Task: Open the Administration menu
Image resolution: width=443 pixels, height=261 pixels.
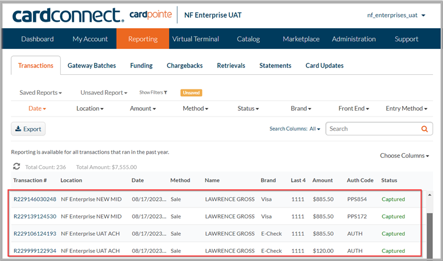Action: point(353,39)
